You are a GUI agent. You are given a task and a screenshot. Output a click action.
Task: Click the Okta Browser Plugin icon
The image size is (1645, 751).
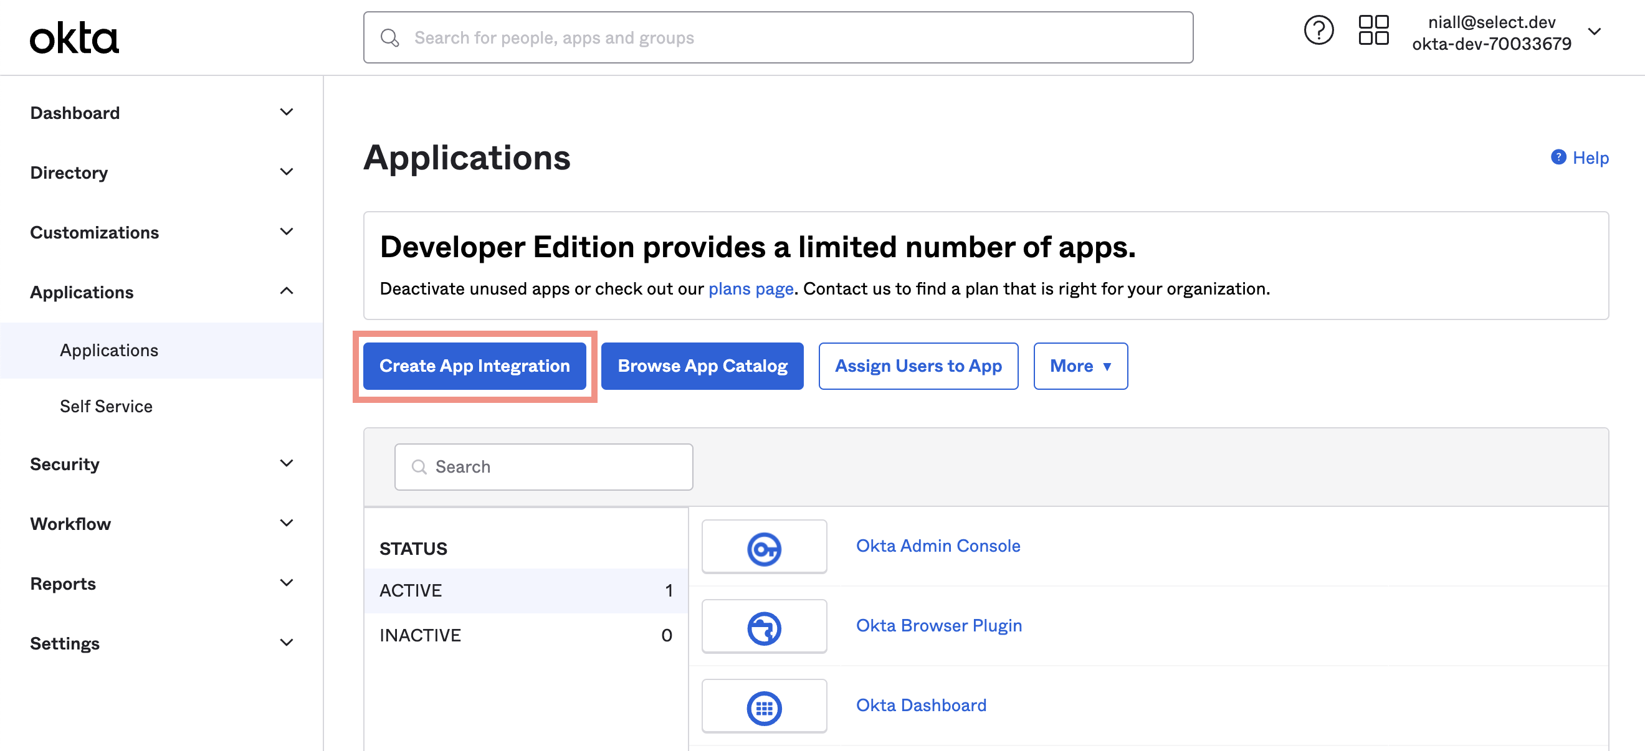765,626
